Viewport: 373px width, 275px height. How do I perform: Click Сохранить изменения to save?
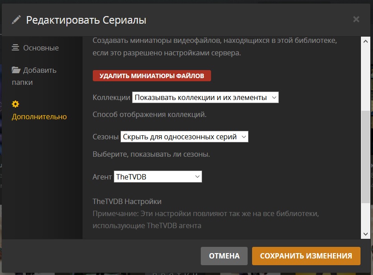306,256
